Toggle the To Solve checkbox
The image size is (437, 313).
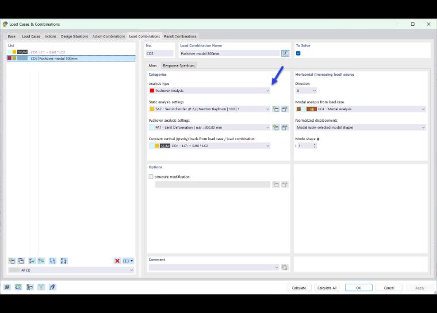(x=298, y=53)
